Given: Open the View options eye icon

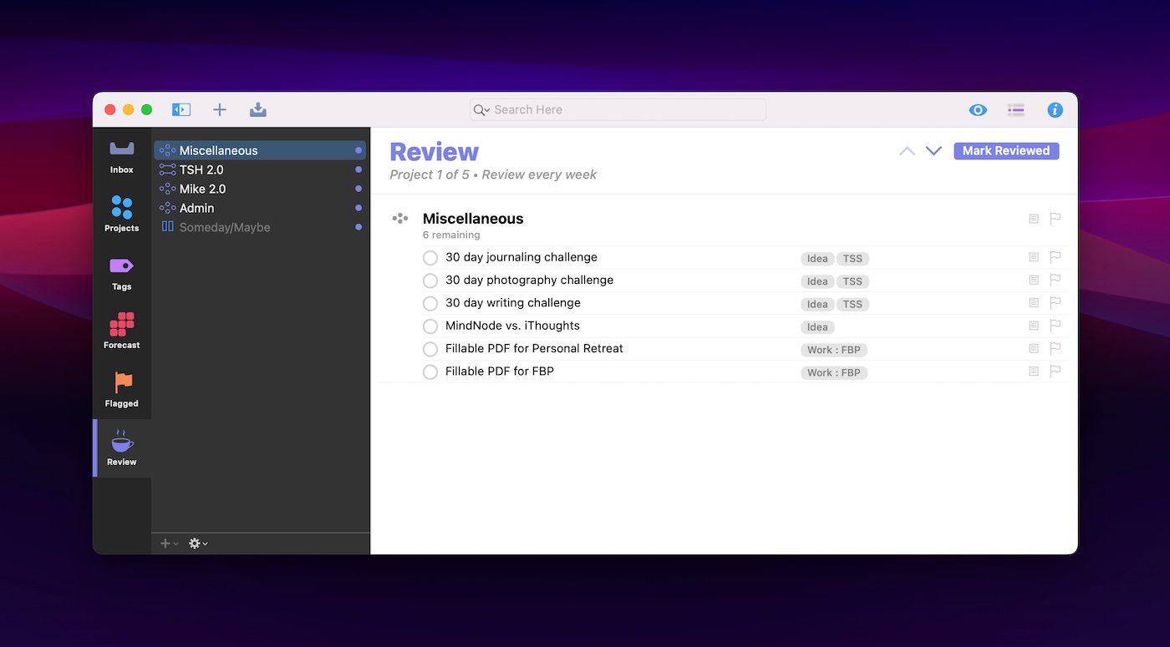Looking at the screenshot, I should [x=978, y=110].
